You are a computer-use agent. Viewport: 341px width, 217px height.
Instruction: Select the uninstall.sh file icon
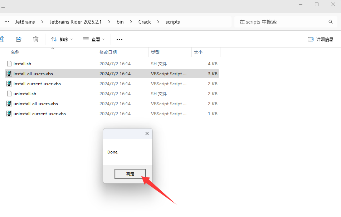coord(9,94)
